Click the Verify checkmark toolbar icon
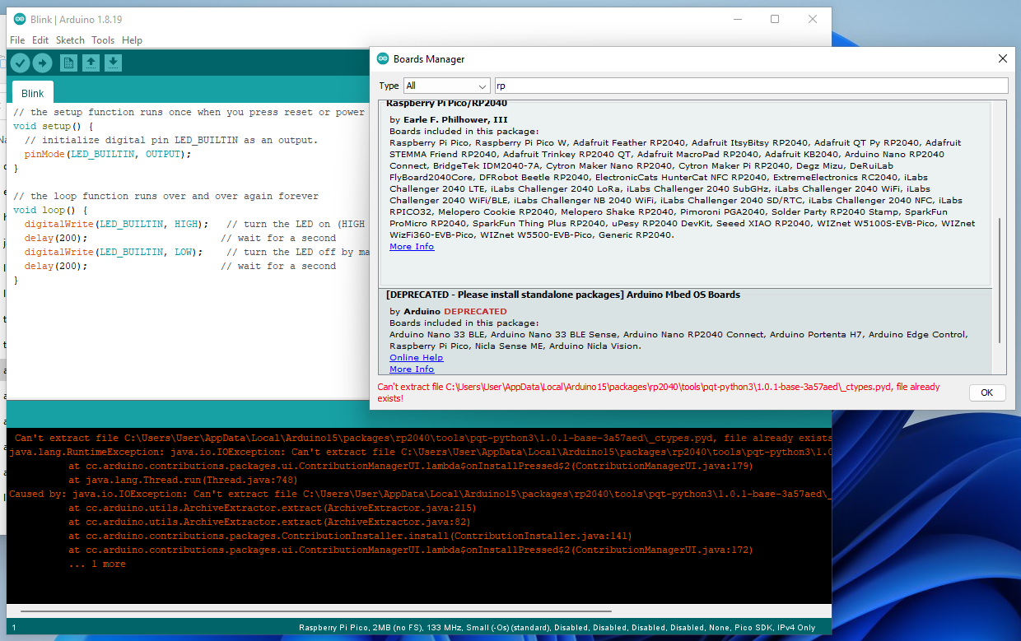This screenshot has height=641, width=1021. pyautogui.click(x=20, y=63)
